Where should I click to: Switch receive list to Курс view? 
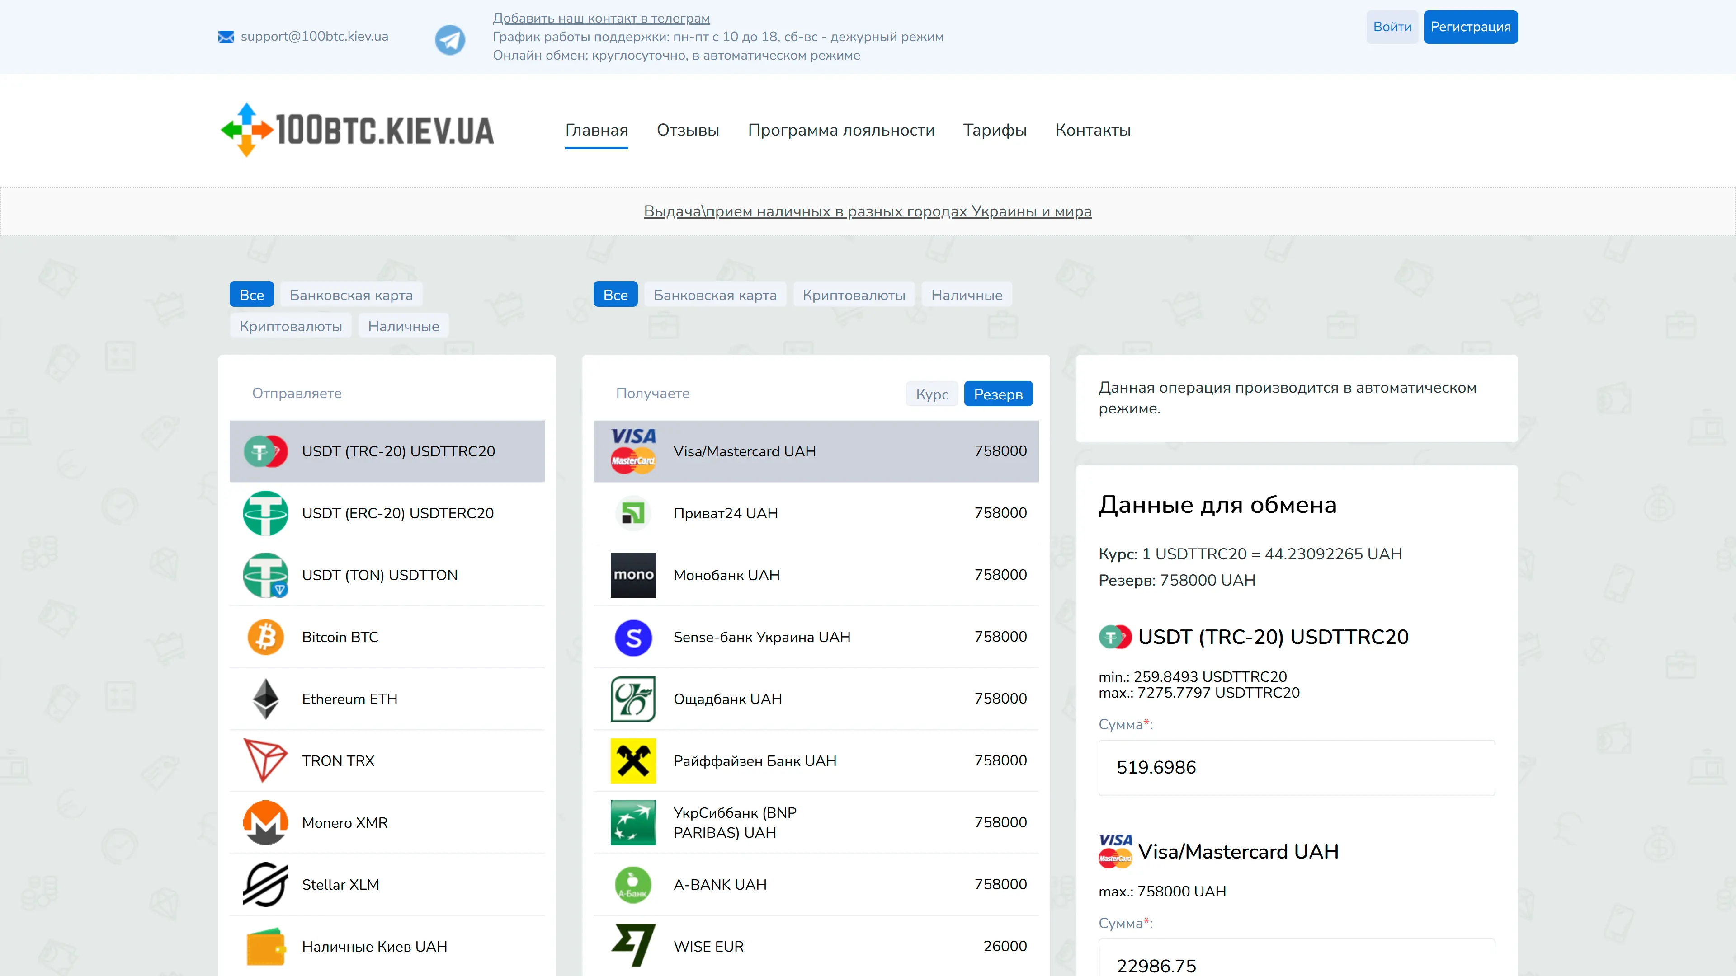[932, 394]
